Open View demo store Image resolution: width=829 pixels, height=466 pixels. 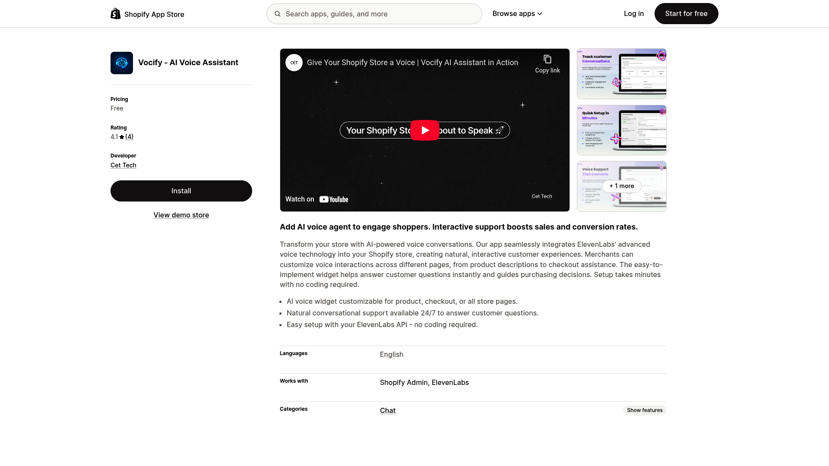tap(181, 215)
